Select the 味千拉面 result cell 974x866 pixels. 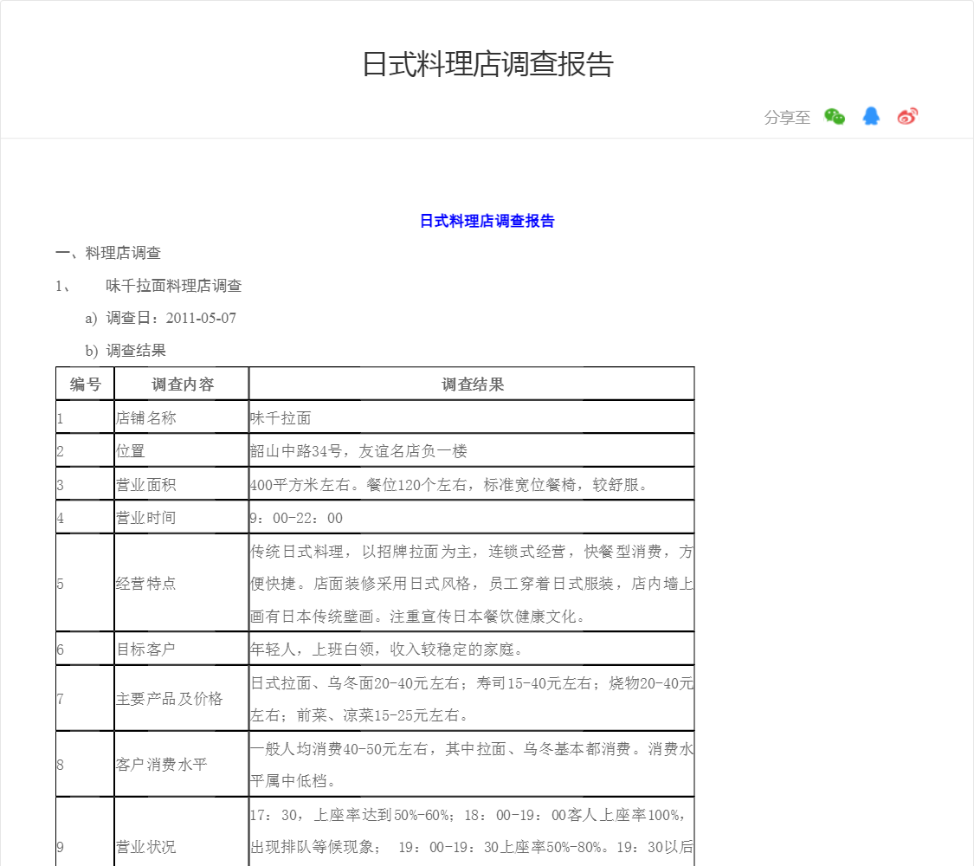pos(472,417)
